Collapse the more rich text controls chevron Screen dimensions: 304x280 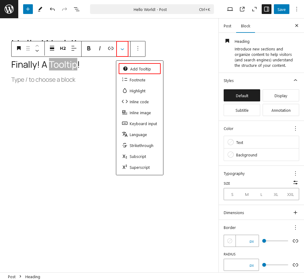(x=122, y=49)
